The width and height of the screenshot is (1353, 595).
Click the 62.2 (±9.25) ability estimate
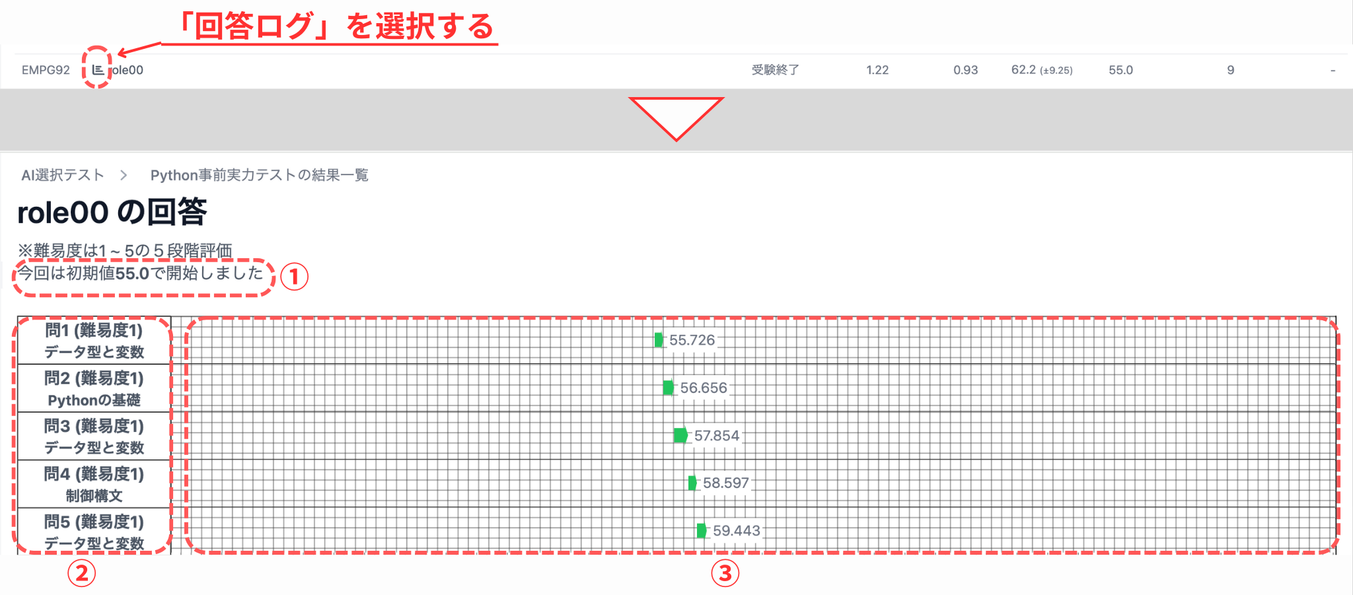[1042, 69]
